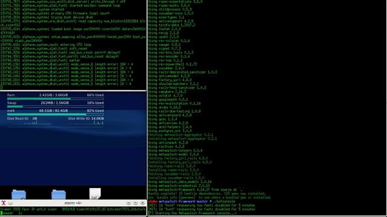Click the Ram usage progress bar
Viewport: 387px width, 217px height.
tap(55, 99)
